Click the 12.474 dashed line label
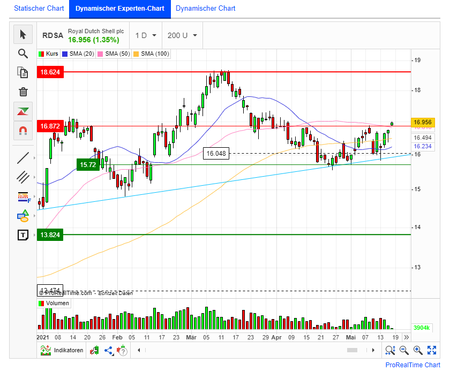 click(50, 291)
